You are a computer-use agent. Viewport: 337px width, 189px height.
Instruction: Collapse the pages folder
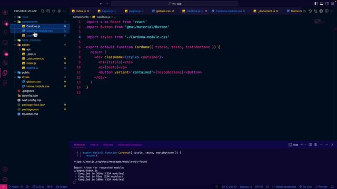point(15,45)
